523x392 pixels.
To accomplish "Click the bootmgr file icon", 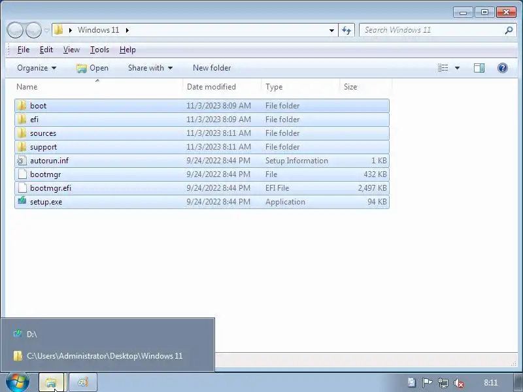I will coord(22,174).
